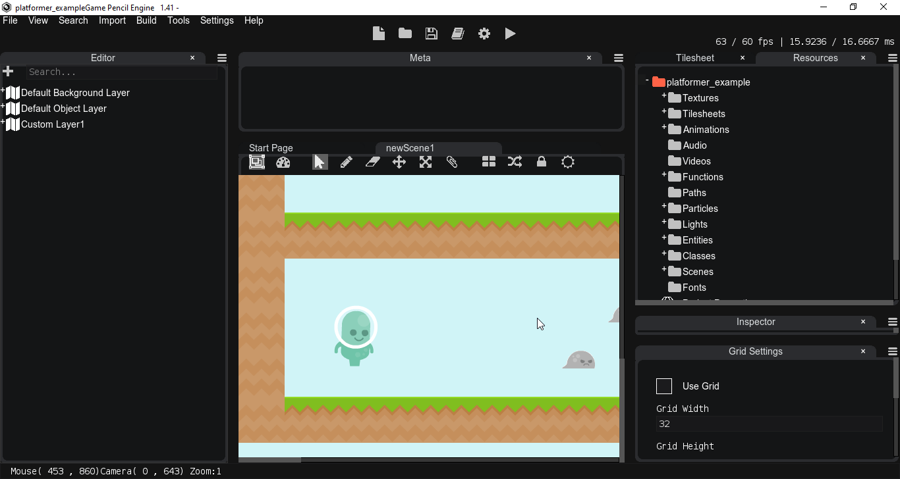Viewport: 900px width, 479px height.
Task: Toggle the lock icon in the scene toolbar
Action: tap(541, 162)
